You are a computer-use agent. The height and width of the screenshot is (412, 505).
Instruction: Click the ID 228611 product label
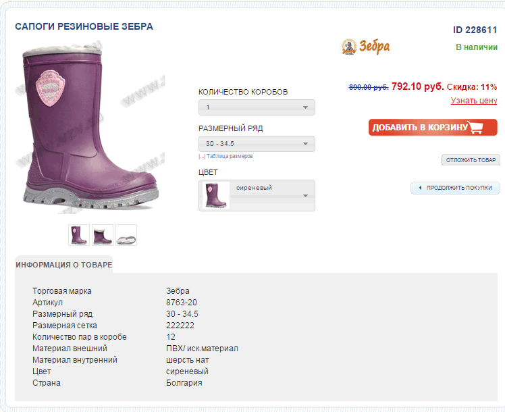click(x=475, y=30)
